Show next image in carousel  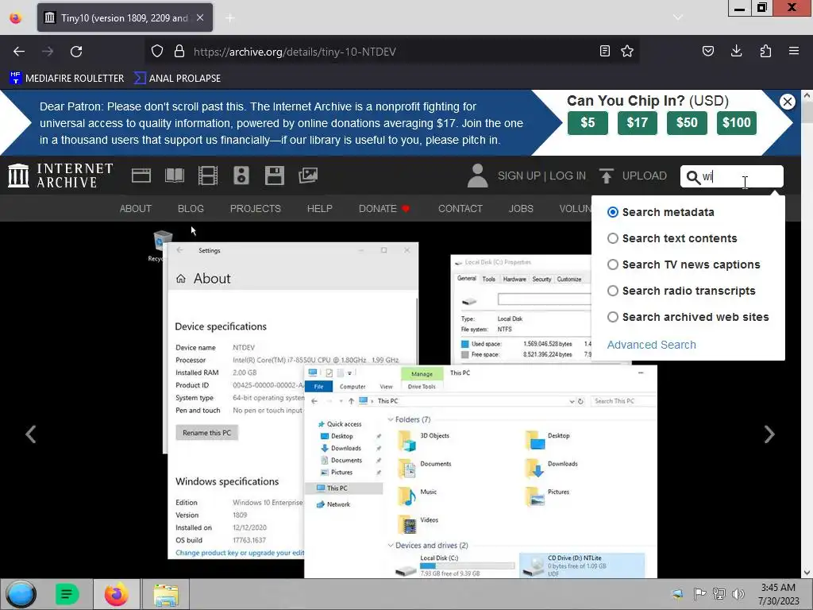pos(769,434)
